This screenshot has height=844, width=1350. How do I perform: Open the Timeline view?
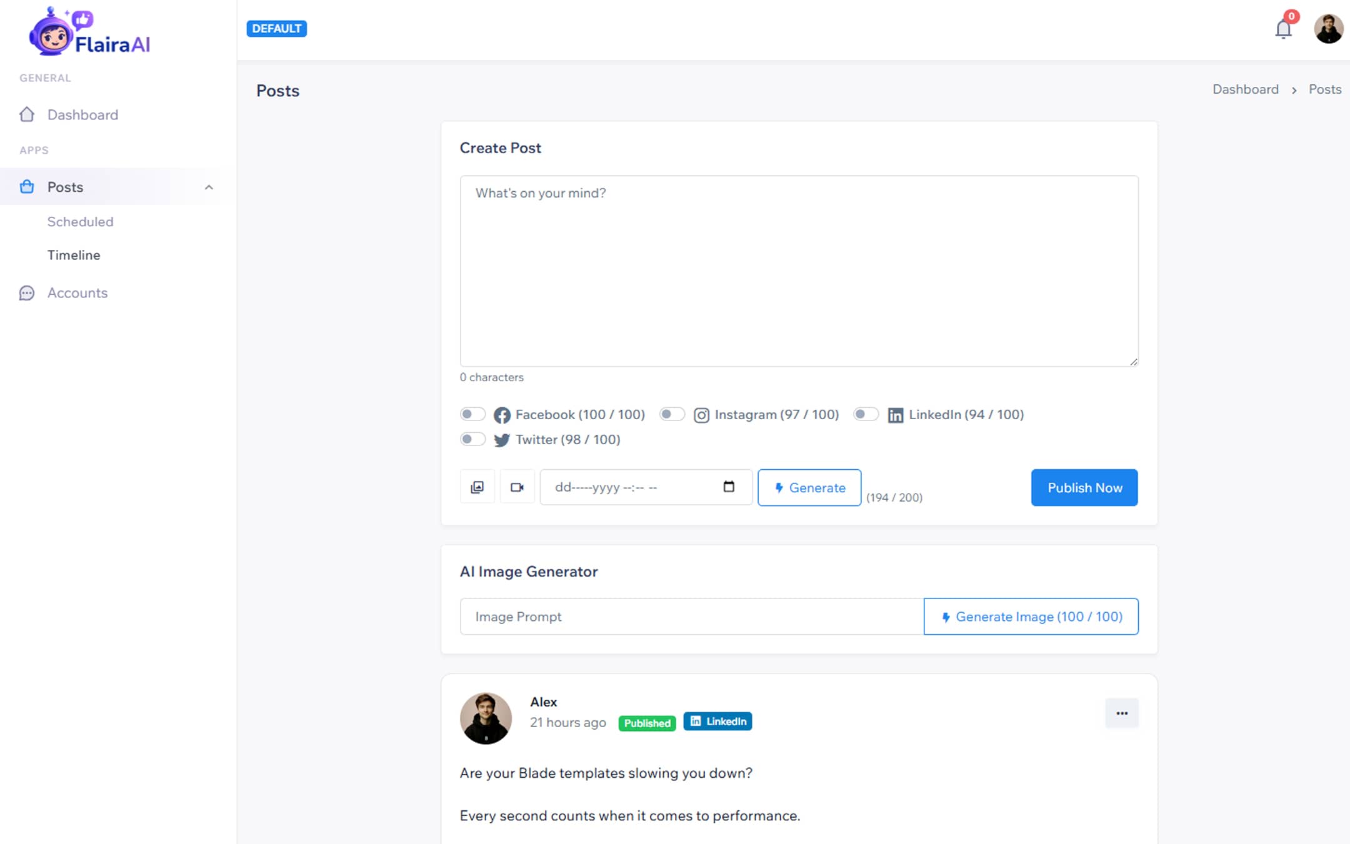[x=74, y=255]
